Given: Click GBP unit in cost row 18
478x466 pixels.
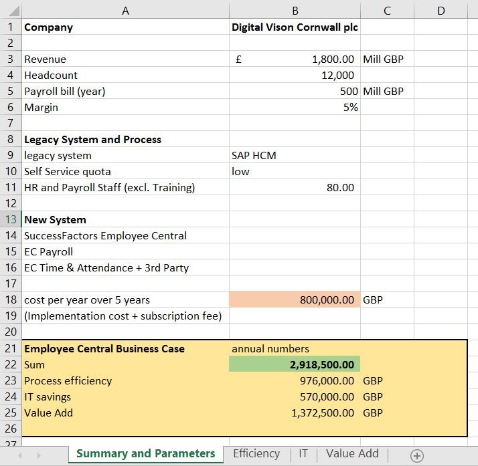Looking at the screenshot, I should click(387, 300).
